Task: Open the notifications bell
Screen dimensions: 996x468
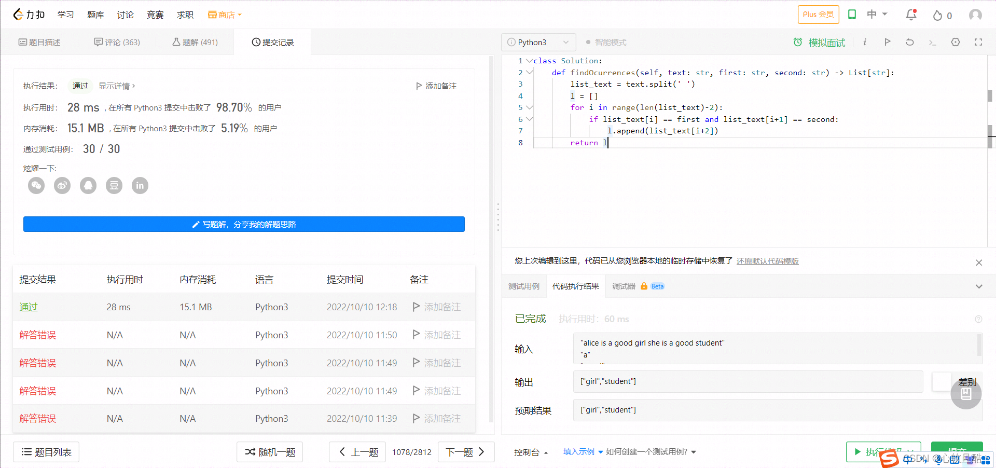Action: tap(910, 15)
